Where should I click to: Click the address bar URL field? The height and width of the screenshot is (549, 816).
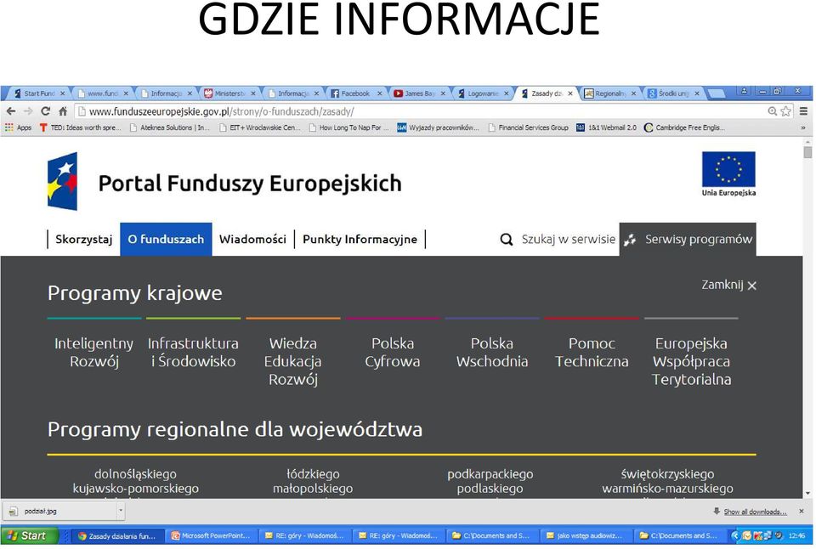[422, 111]
